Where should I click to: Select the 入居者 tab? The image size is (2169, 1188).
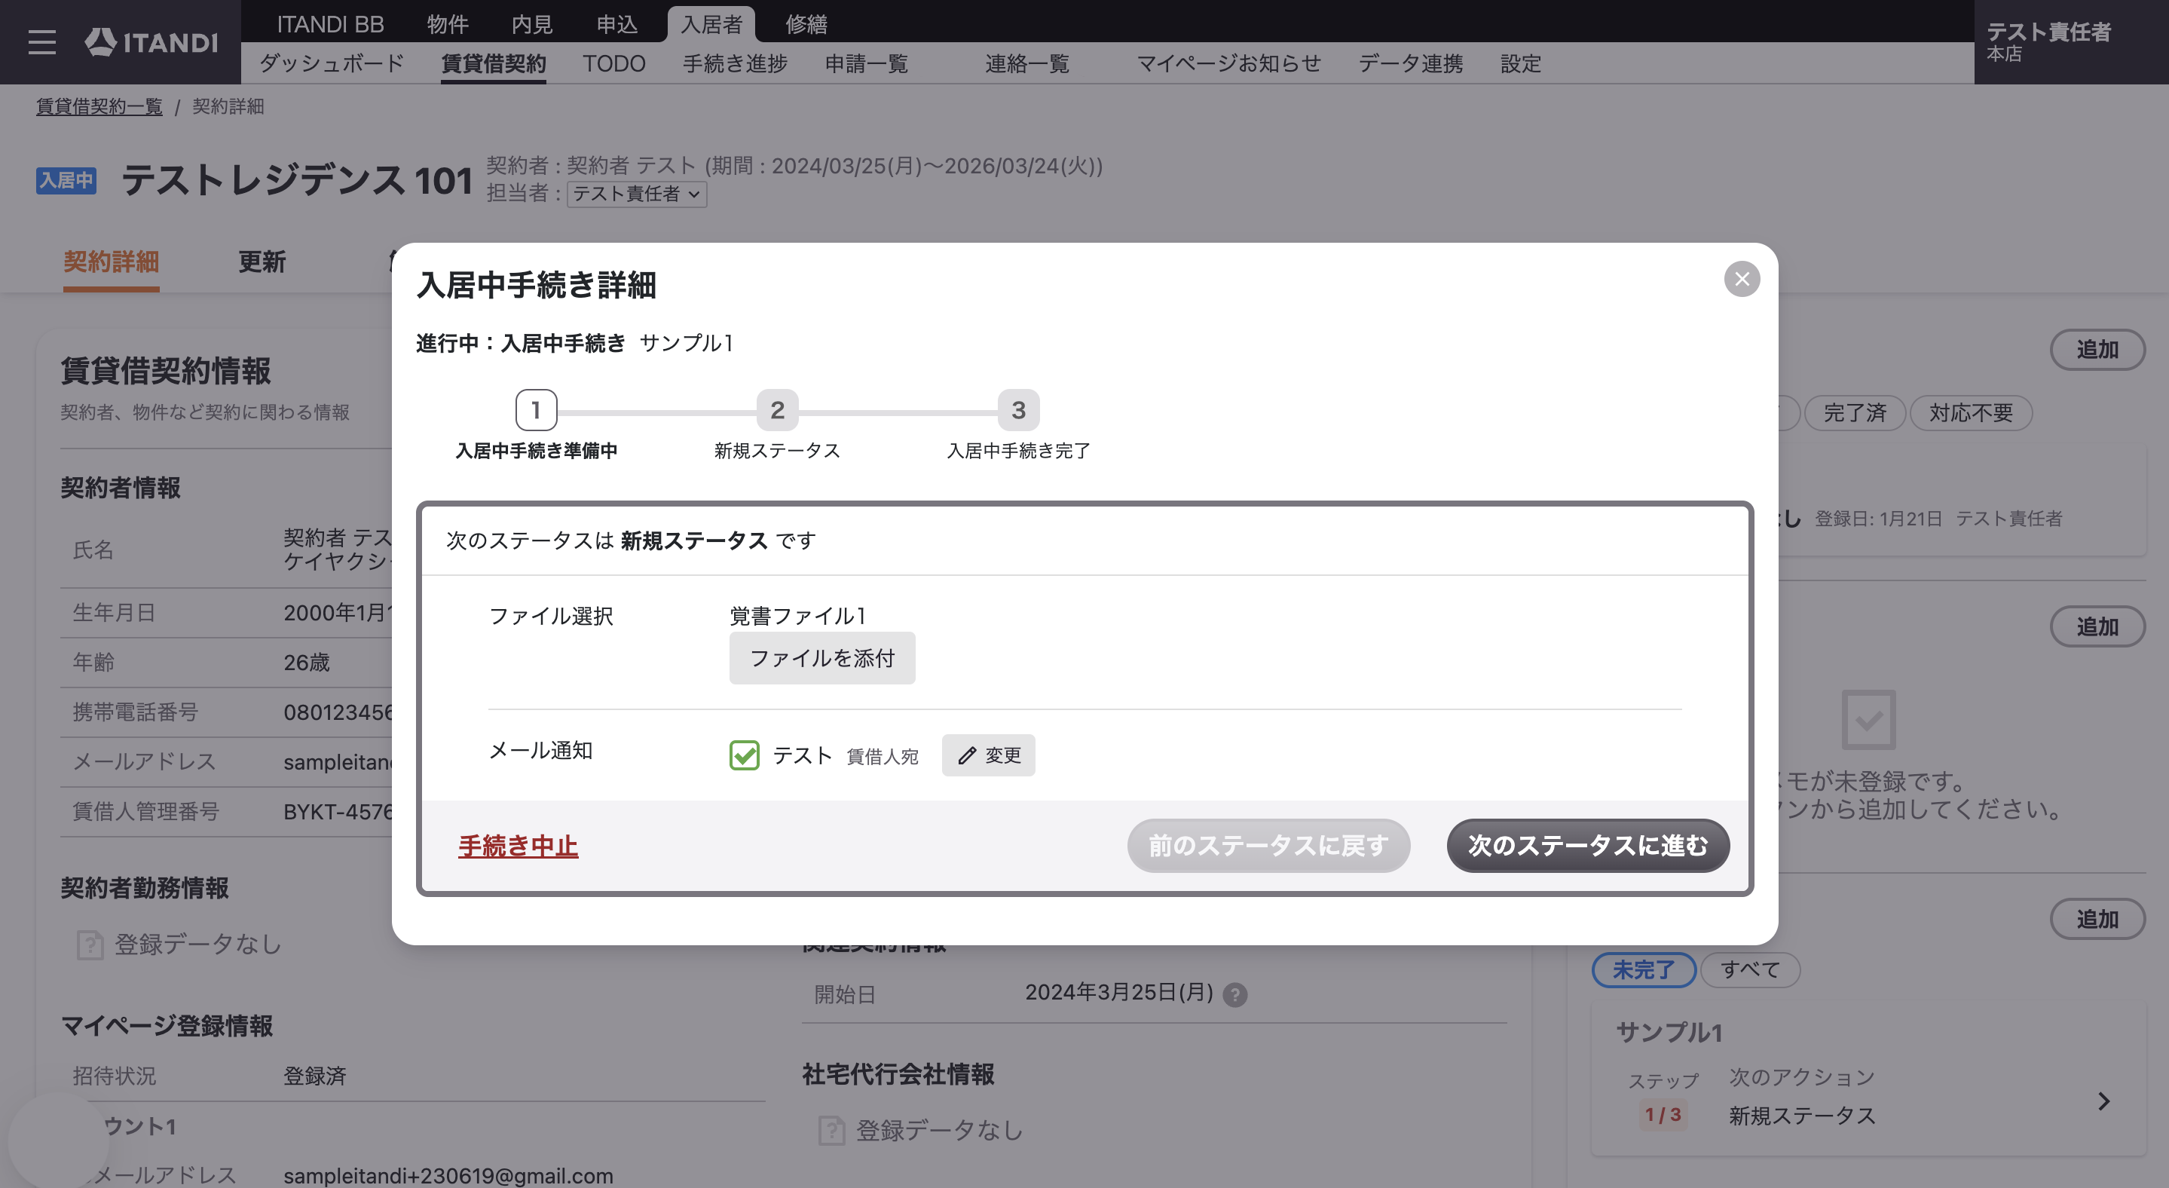pyautogui.click(x=711, y=24)
